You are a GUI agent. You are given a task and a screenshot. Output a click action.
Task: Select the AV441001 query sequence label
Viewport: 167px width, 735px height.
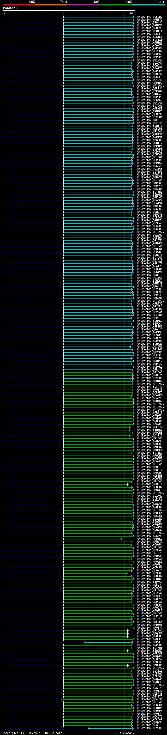[x=10, y=9]
